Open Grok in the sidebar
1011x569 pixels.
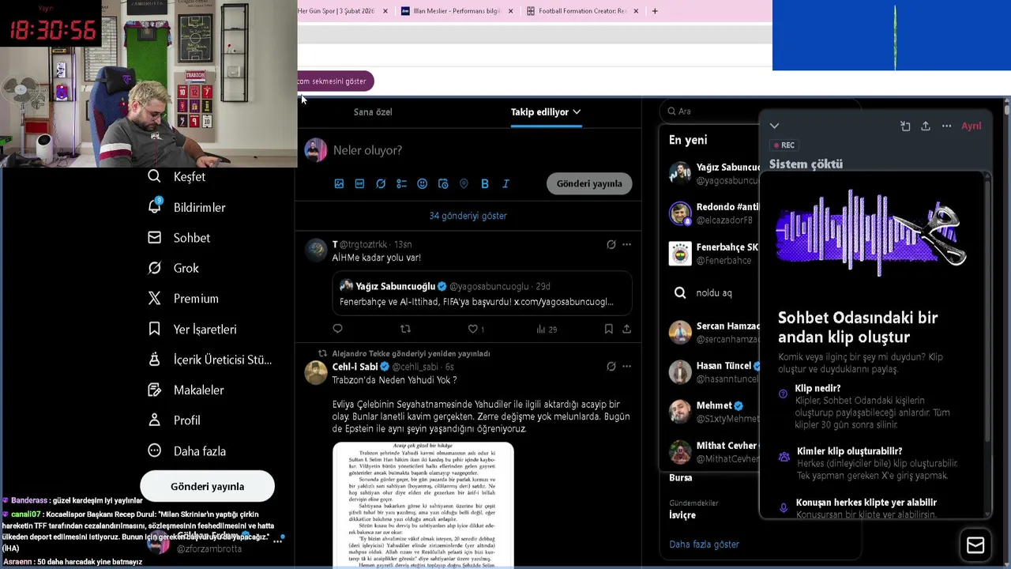pos(173,268)
